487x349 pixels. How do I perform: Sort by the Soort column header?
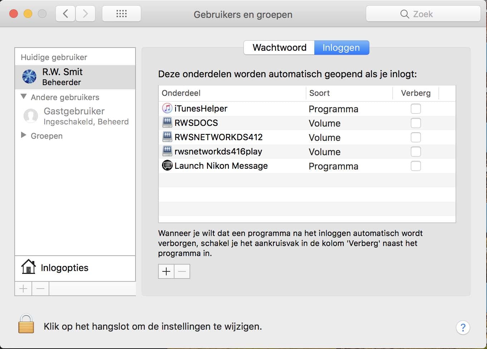(349, 93)
